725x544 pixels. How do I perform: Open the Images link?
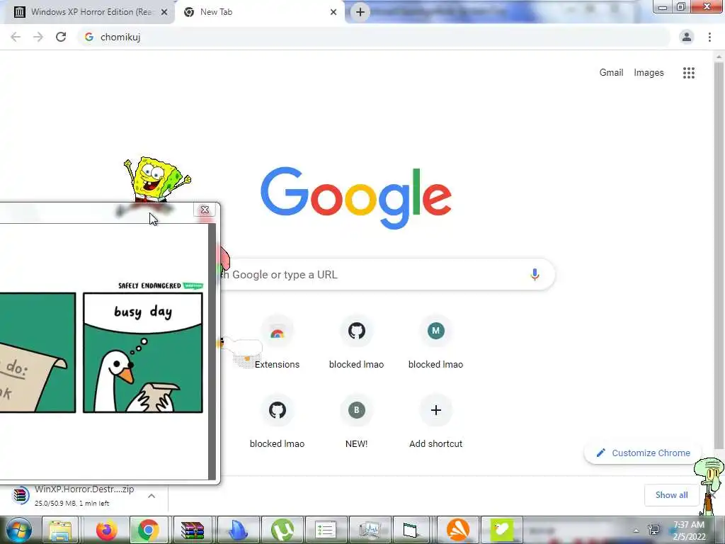pos(649,73)
